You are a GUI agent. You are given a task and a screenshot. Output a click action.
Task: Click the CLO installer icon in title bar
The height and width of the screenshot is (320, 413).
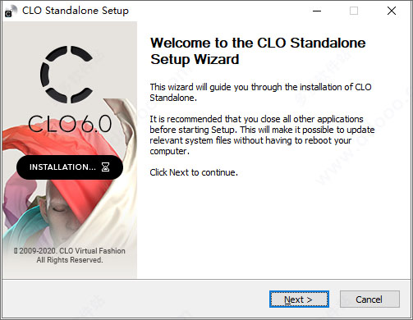(11, 11)
